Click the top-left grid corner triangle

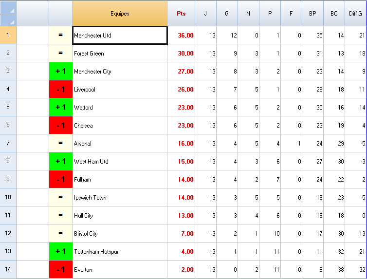(x=8, y=10)
